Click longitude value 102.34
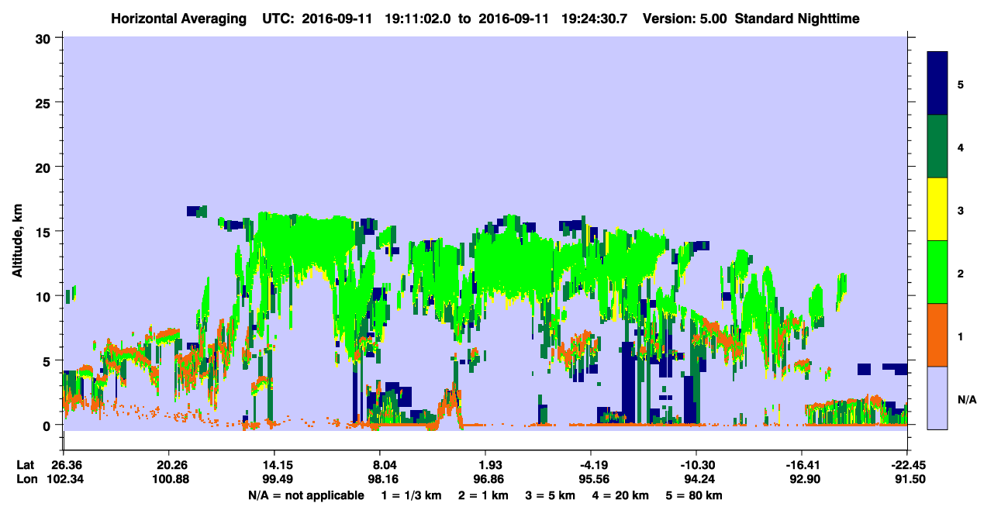This screenshot has height=517, width=1008. tap(64, 480)
